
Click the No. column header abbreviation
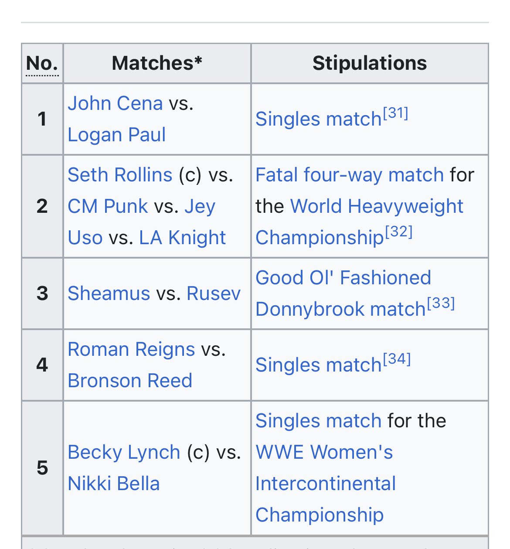click(42, 64)
